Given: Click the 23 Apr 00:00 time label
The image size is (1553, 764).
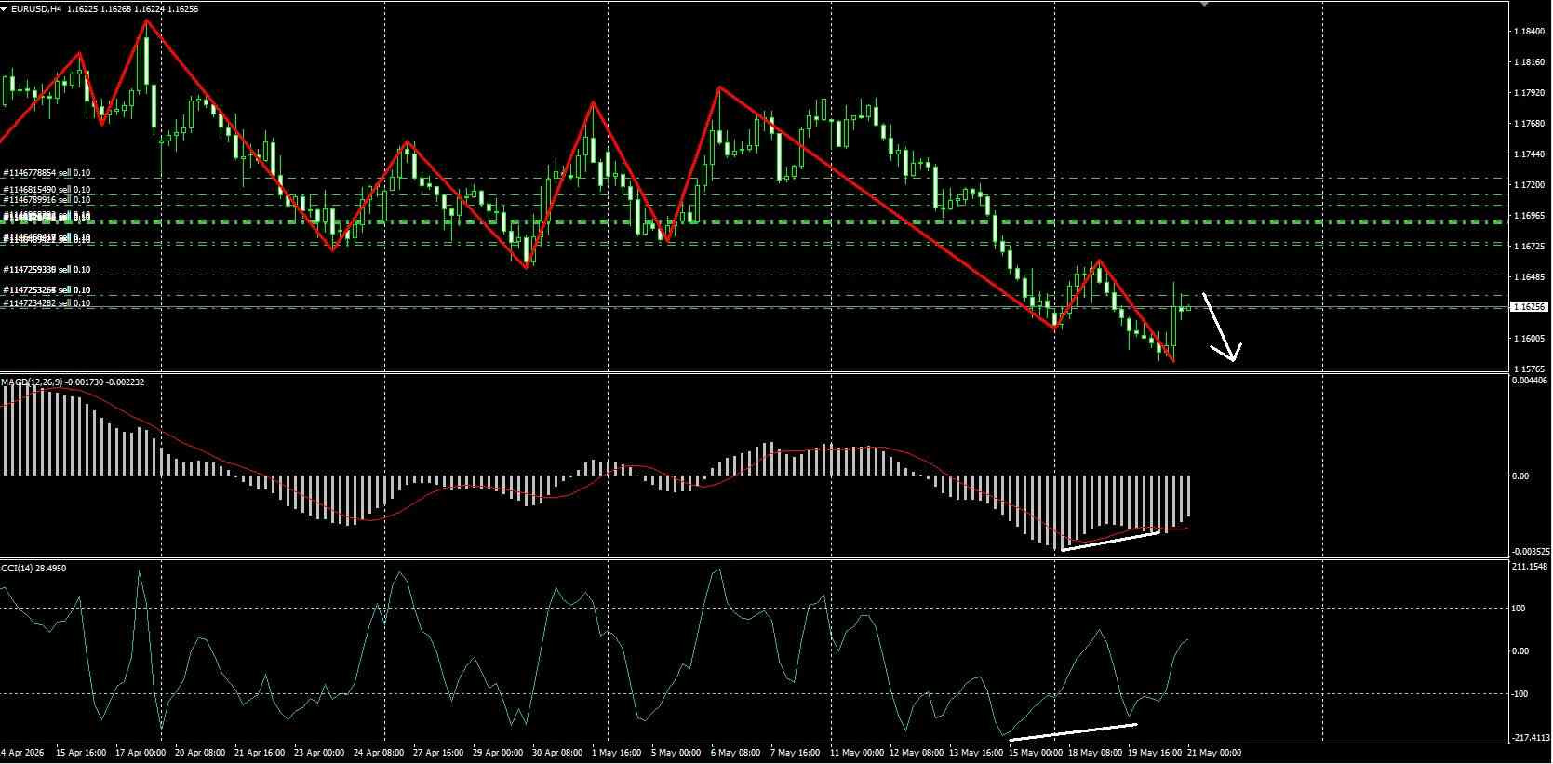Looking at the screenshot, I should point(319,752).
